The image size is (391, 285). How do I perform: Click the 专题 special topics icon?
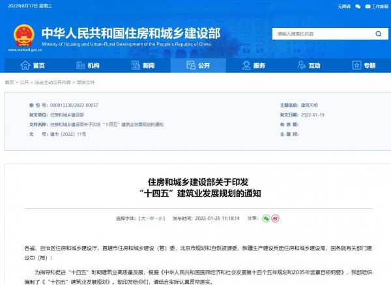(356, 66)
